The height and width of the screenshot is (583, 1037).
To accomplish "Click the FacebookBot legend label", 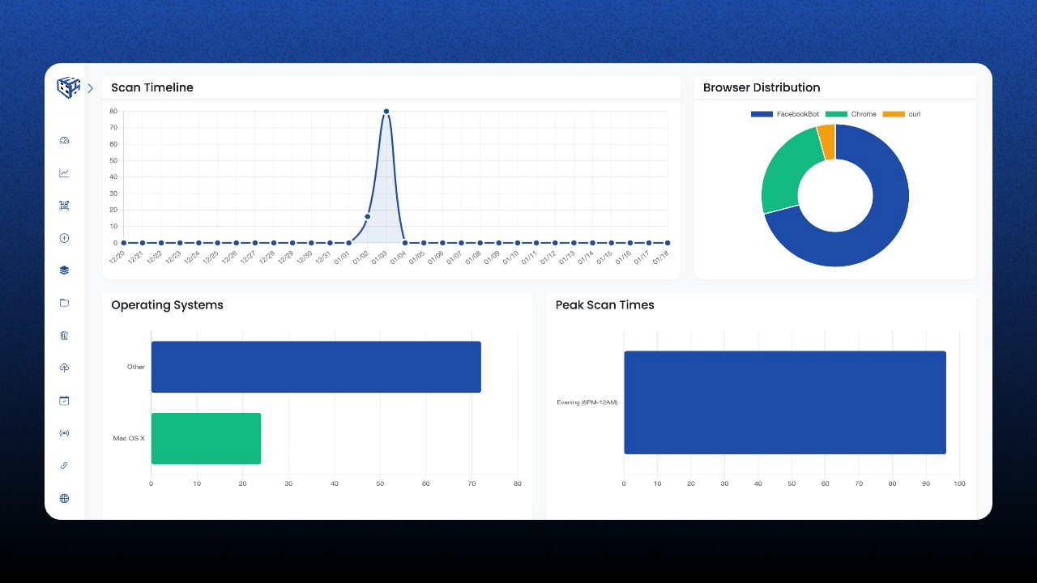I will coord(798,114).
